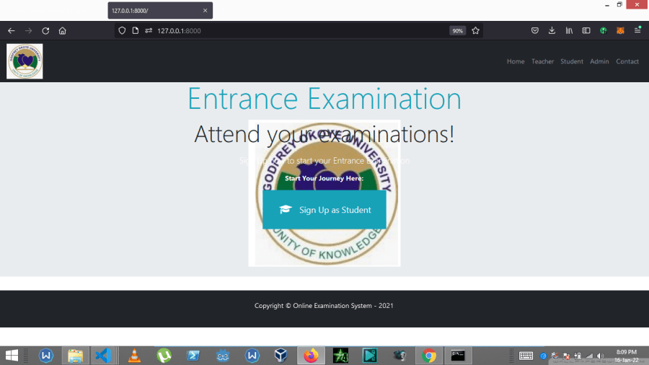Open the clock showing 8:09 PM
Image resolution: width=649 pixels, height=365 pixels.
[x=626, y=356]
